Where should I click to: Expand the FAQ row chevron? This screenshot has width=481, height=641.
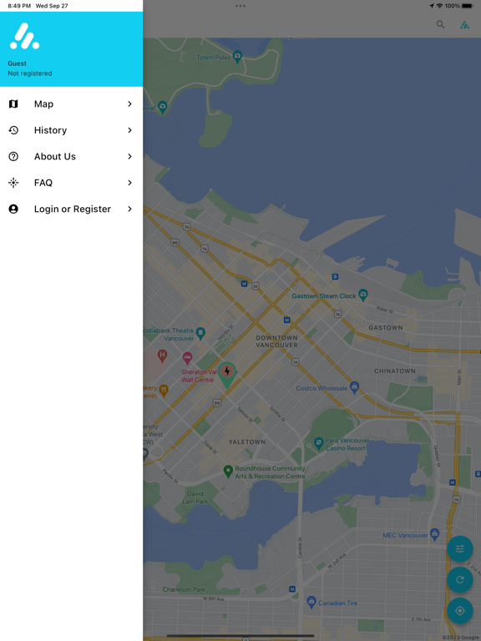129,182
